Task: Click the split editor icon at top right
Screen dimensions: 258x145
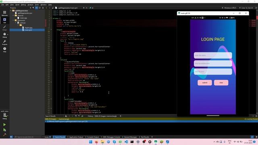Action: click(256, 8)
